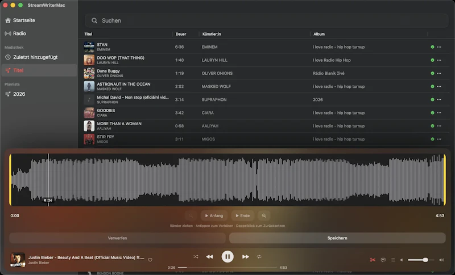Seek on the playback progress bar
The image size is (455, 275).
(x=227, y=268)
